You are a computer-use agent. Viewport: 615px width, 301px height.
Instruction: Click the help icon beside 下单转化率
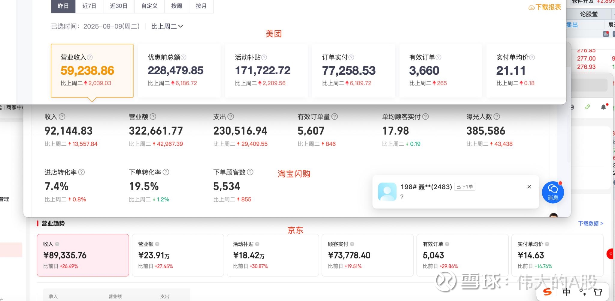click(166, 172)
